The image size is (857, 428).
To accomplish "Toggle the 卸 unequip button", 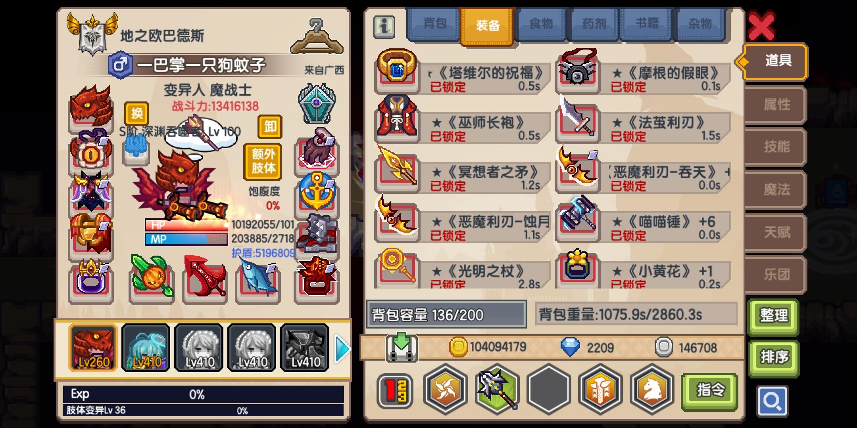I will 270,126.
